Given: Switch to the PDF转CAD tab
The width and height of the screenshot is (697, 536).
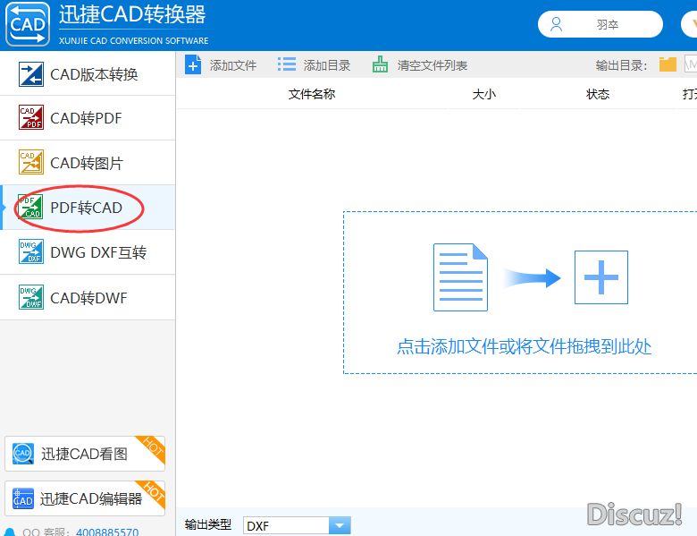Looking at the screenshot, I should 86,208.
